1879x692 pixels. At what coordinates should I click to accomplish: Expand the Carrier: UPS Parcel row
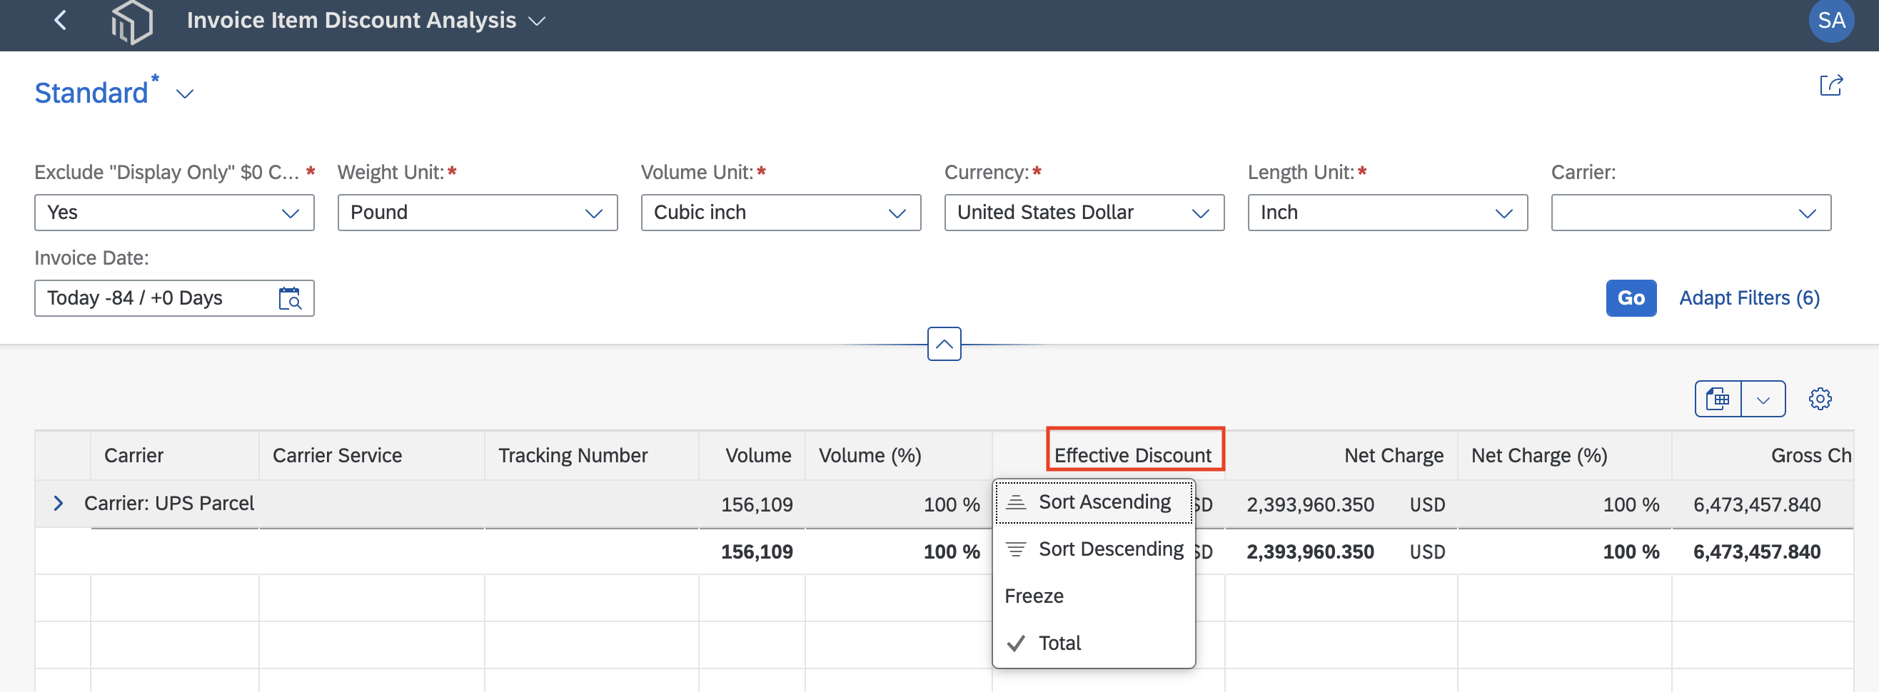click(x=59, y=503)
